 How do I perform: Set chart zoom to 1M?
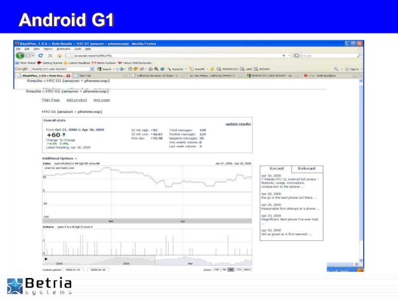click(224, 270)
